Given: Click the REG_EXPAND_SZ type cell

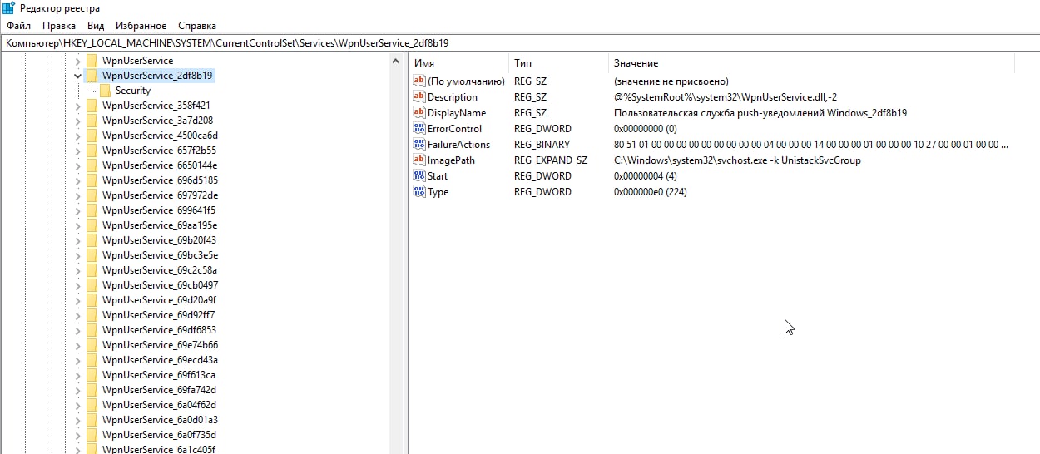Looking at the screenshot, I should click(551, 160).
